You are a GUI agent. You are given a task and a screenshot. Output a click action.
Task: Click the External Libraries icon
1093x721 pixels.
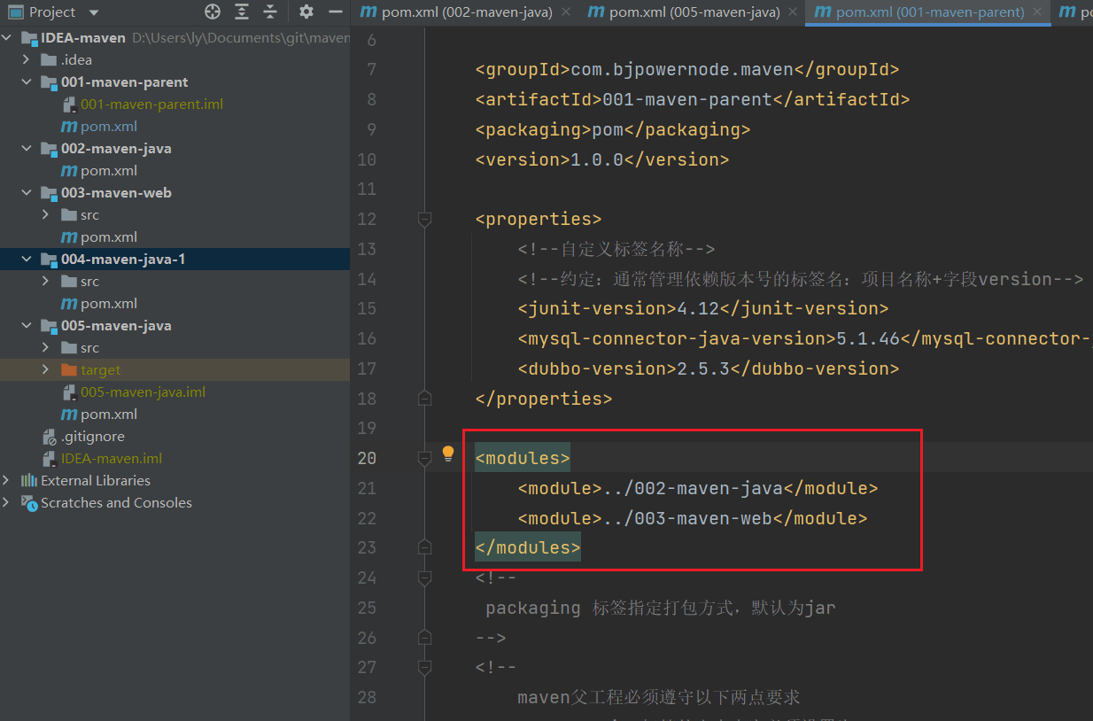click(29, 481)
